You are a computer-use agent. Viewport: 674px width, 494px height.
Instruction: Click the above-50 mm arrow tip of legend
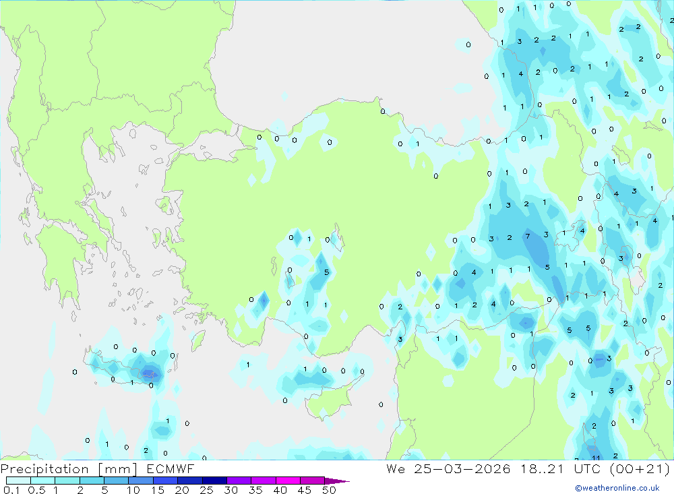[x=336, y=481]
